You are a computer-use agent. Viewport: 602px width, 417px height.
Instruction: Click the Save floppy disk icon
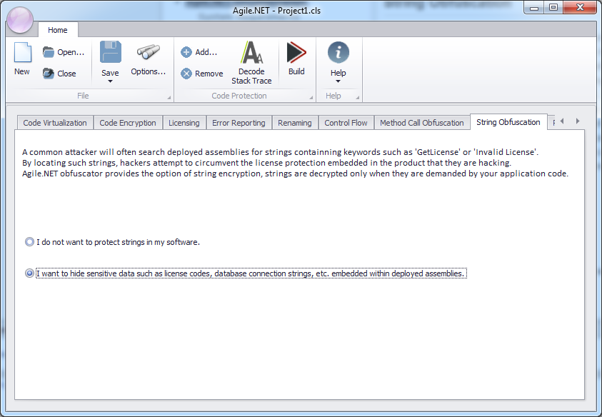pos(110,54)
